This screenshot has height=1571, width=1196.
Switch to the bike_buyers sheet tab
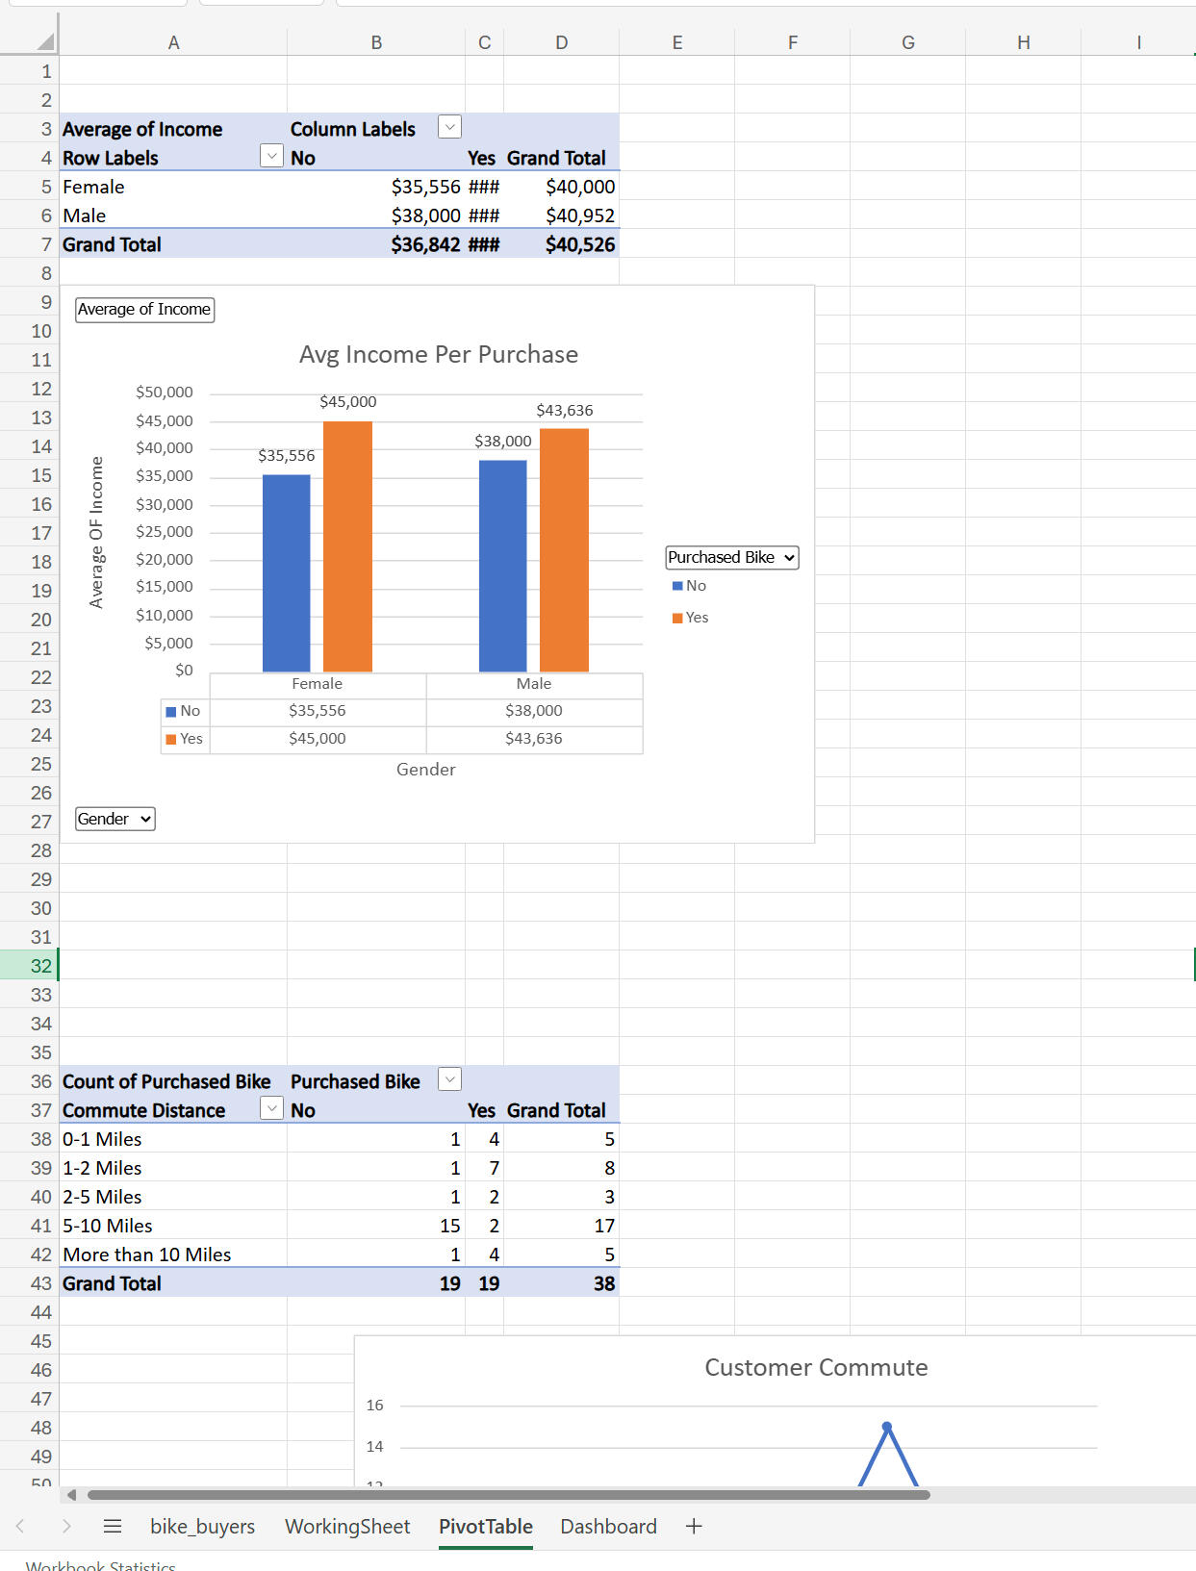[x=202, y=1526]
